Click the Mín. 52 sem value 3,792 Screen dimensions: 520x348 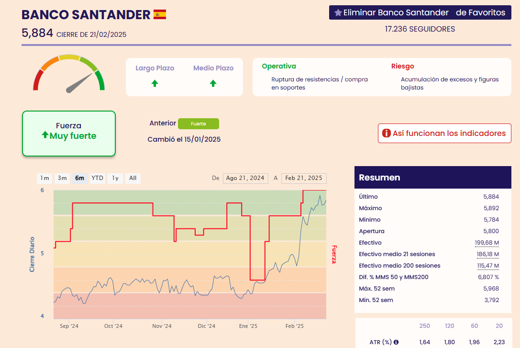point(491,300)
